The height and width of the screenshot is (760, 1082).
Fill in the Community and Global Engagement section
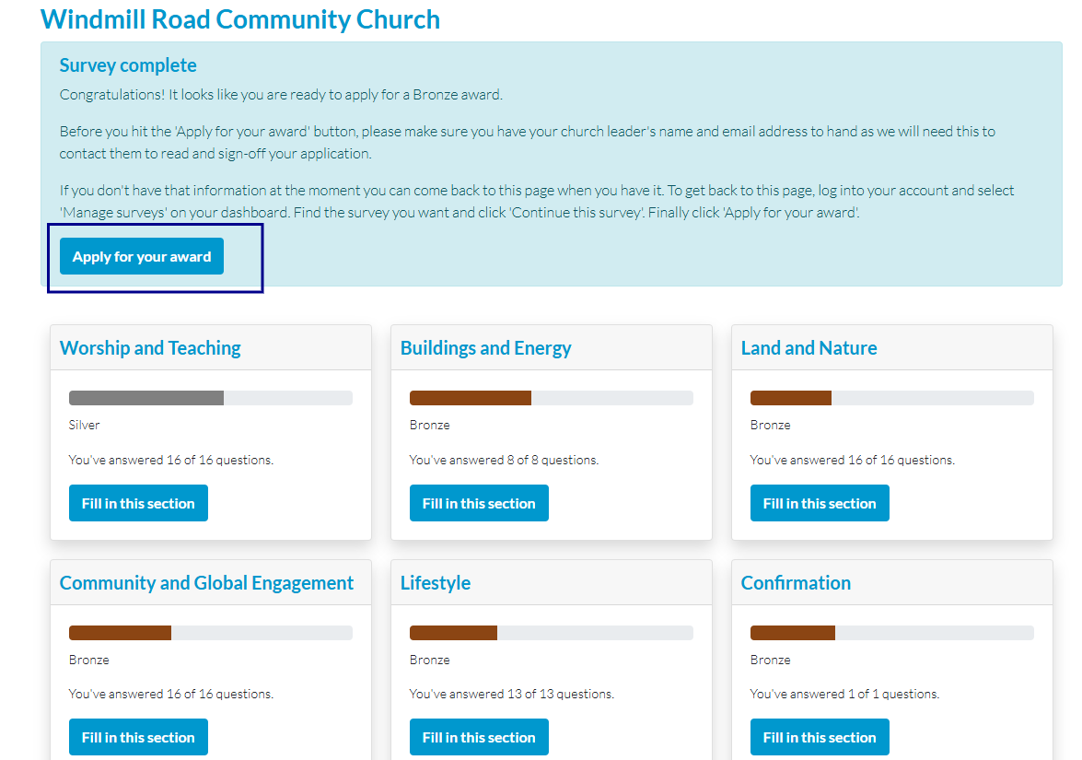coord(138,737)
